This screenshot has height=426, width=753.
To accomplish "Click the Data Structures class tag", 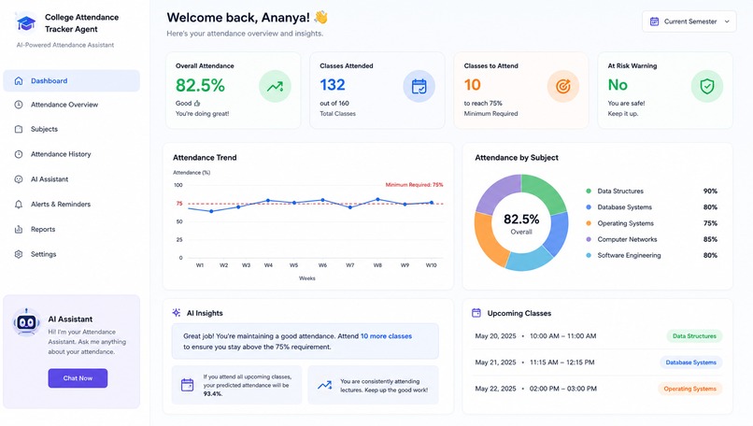I will click(694, 336).
